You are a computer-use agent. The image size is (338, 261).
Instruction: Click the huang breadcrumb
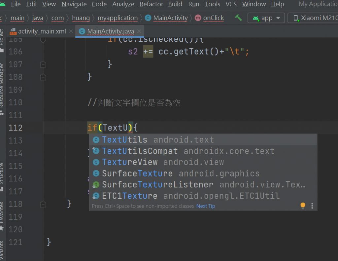81,18
